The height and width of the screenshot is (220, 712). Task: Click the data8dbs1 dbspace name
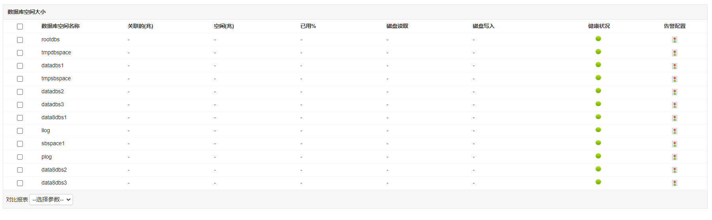pyautogui.click(x=54, y=117)
